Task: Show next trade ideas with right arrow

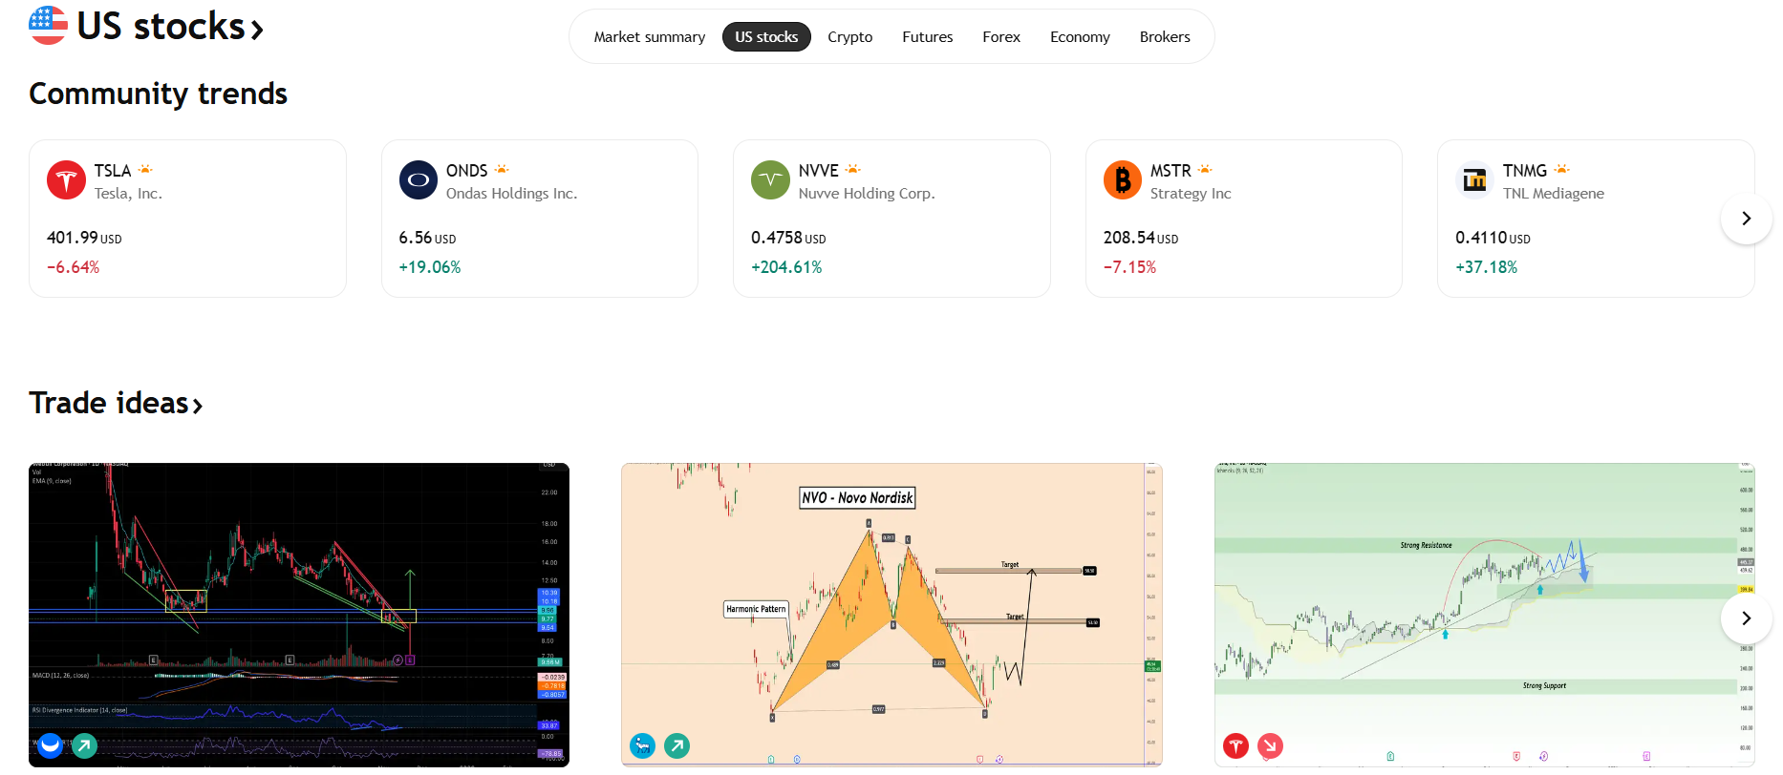Action: pyautogui.click(x=1746, y=618)
